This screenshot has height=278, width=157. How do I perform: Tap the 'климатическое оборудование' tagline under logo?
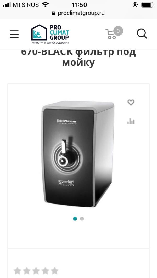click(x=50, y=43)
